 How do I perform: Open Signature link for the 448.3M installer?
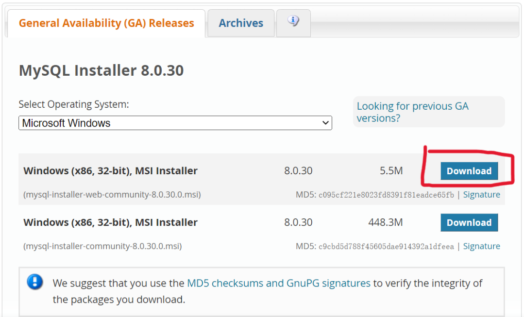481,246
